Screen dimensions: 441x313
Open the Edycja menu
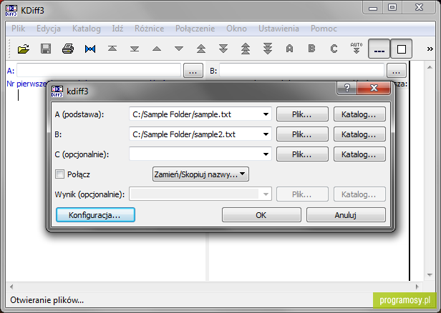(49, 29)
